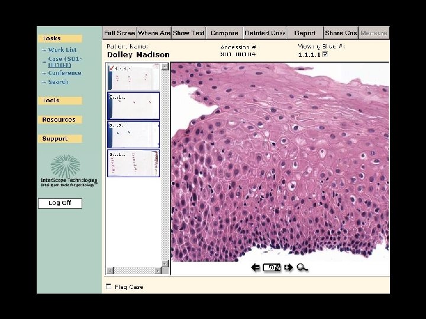Go to the Work List link
The height and width of the screenshot is (319, 426).
coord(62,50)
